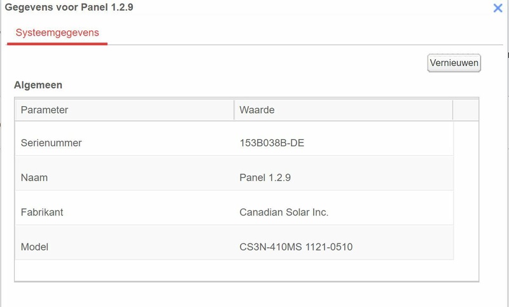Select the Panel 1.2.9 value cell
The image size is (509, 307).
coord(265,178)
